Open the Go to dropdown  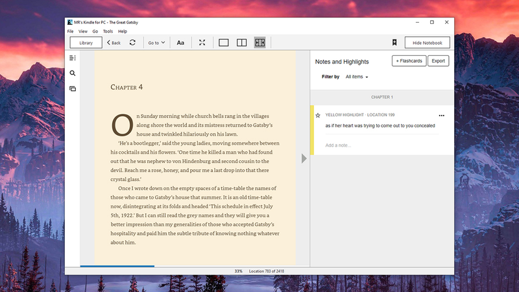tap(156, 43)
